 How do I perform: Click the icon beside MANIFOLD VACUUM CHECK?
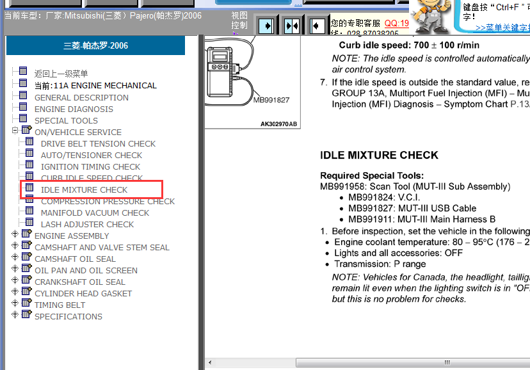(x=29, y=211)
